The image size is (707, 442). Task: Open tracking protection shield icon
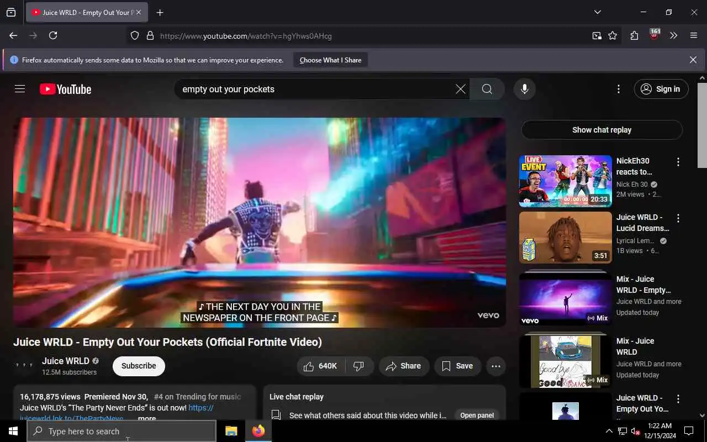pos(135,35)
